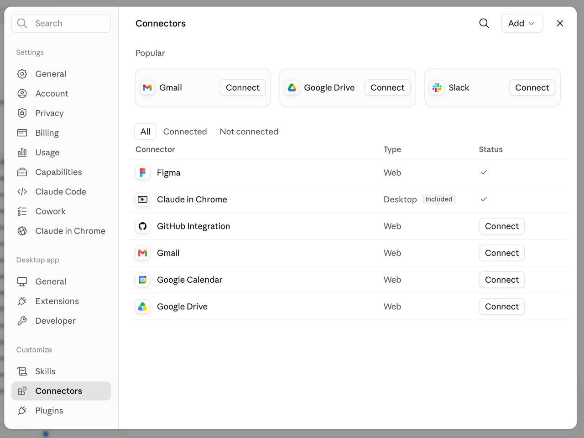Click the Connectors sidebar icon
Image resolution: width=584 pixels, height=438 pixels.
tap(22, 391)
